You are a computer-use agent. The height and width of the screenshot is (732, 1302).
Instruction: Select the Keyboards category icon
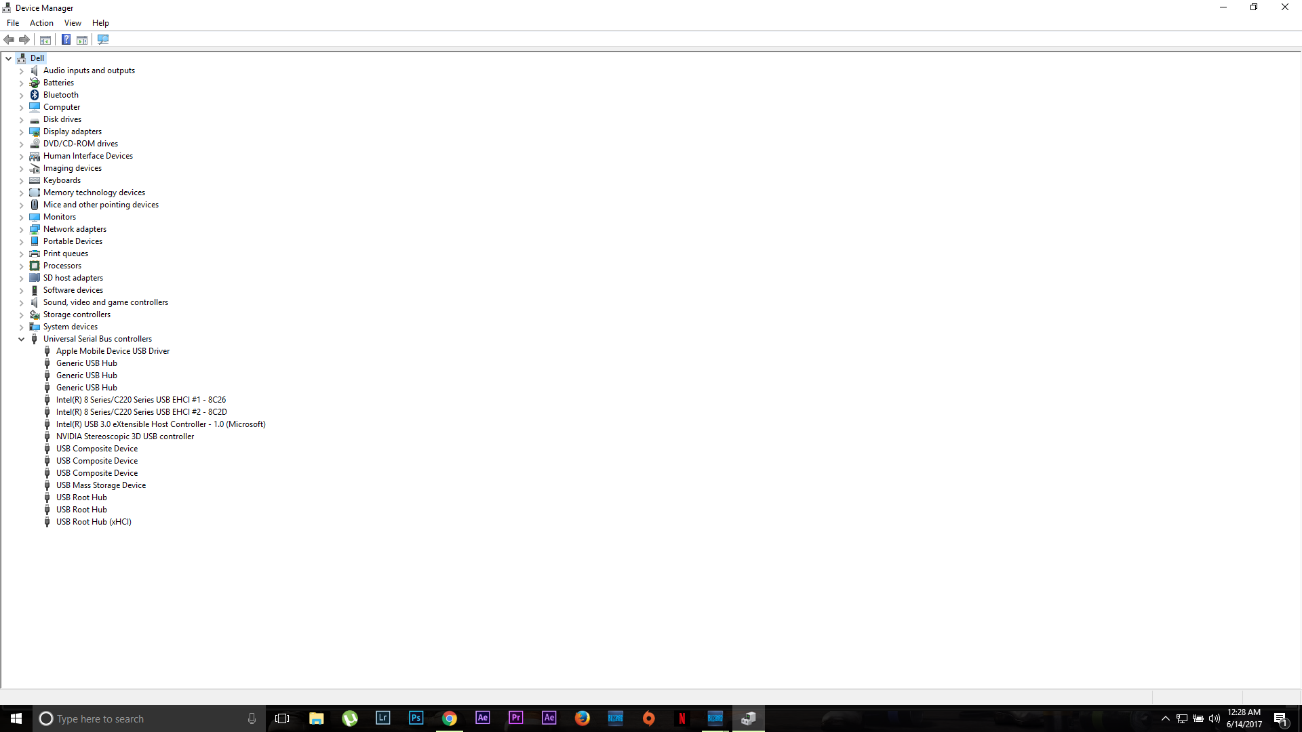[x=35, y=180]
